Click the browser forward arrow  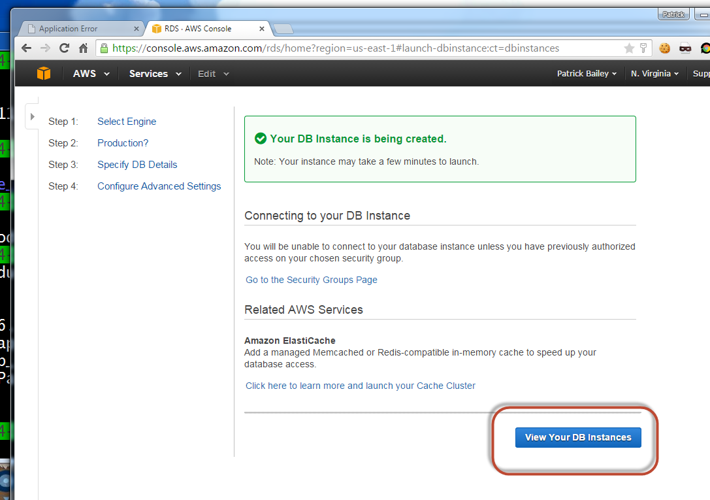point(45,48)
